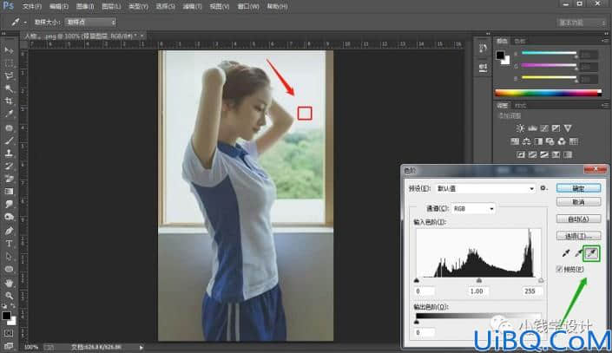The width and height of the screenshot is (612, 353).
Task: Click the Auto button in Levels dialog
Action: pyautogui.click(x=578, y=219)
